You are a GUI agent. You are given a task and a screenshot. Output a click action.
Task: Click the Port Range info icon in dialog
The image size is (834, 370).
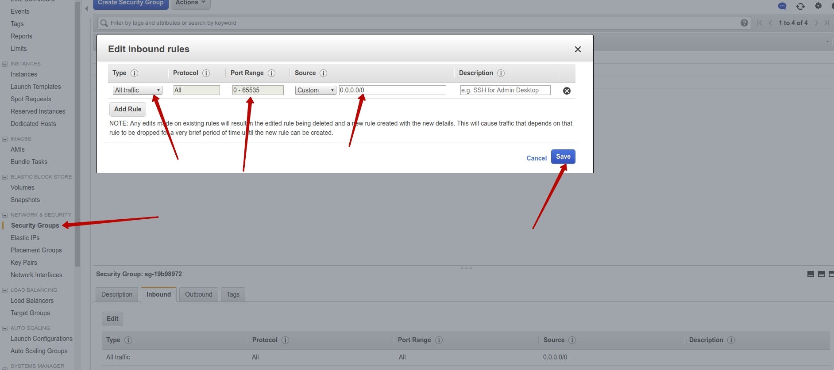coord(271,73)
